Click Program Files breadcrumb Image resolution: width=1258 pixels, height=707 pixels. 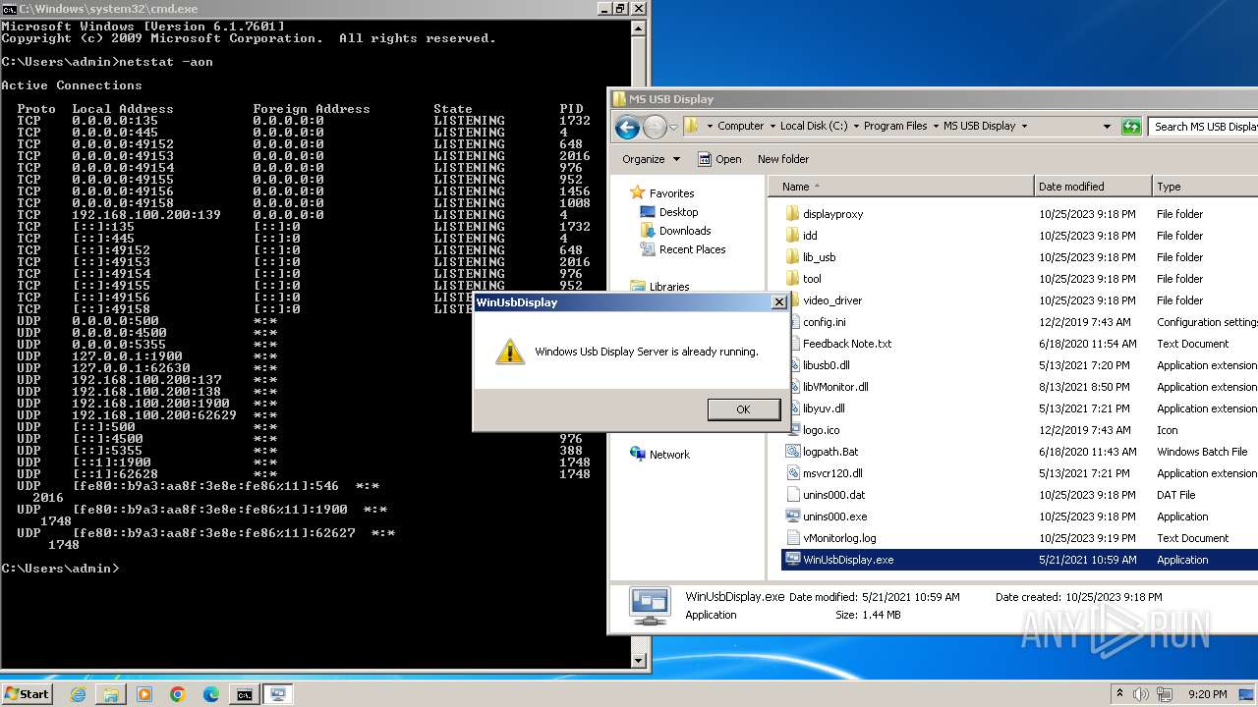point(895,126)
